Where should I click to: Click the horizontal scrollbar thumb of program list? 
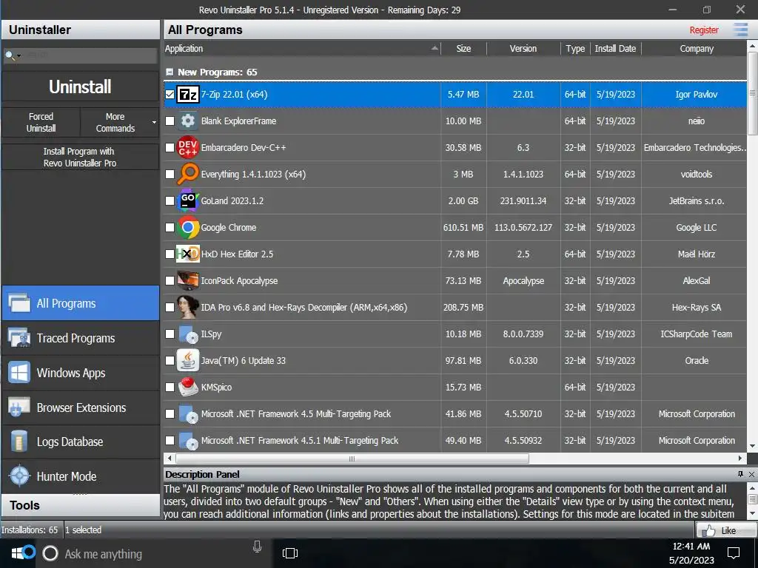coord(352,459)
